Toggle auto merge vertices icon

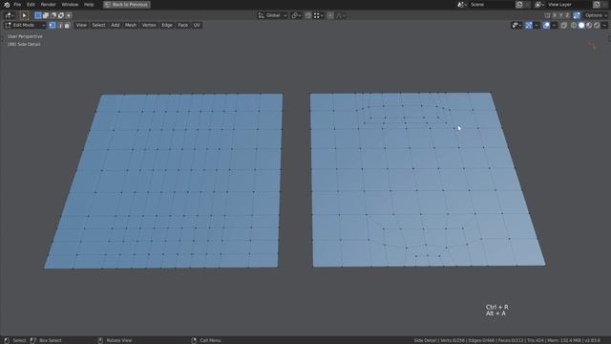coord(577,15)
